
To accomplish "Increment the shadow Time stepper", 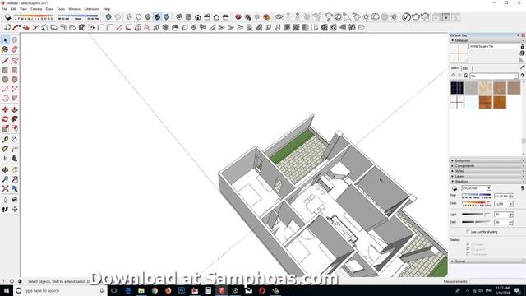I will click(511, 195).
